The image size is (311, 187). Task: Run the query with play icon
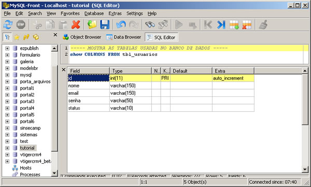coord(179,25)
